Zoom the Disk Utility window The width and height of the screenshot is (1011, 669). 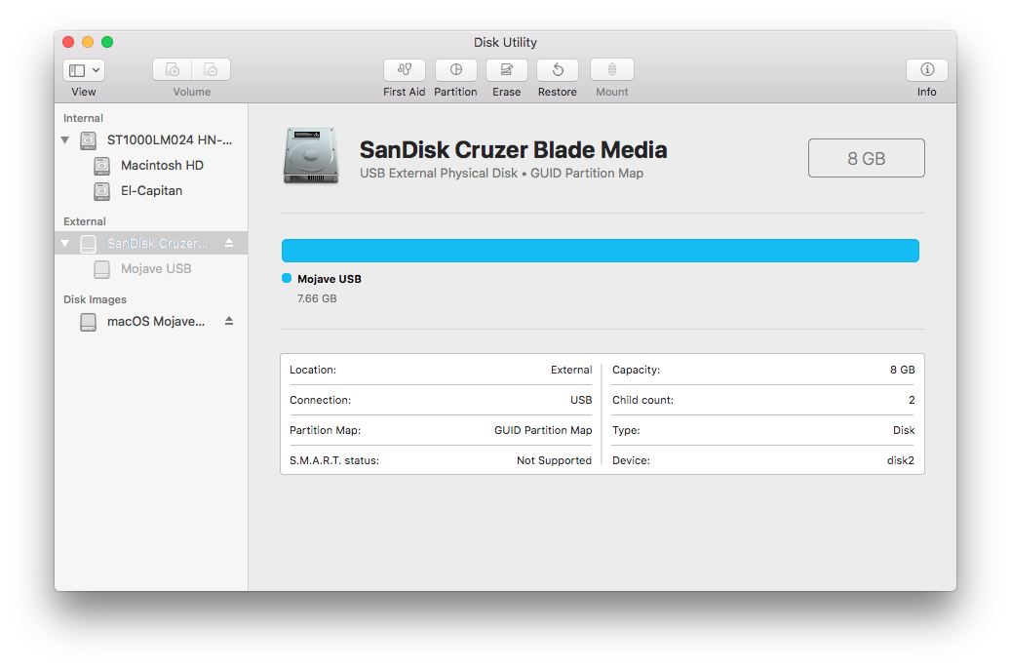[107, 42]
